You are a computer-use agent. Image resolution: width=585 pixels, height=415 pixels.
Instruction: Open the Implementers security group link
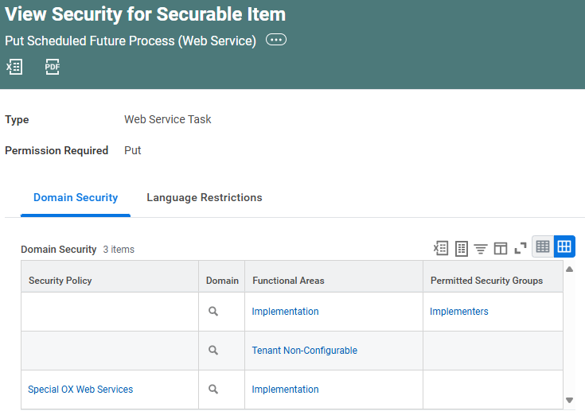tap(459, 312)
